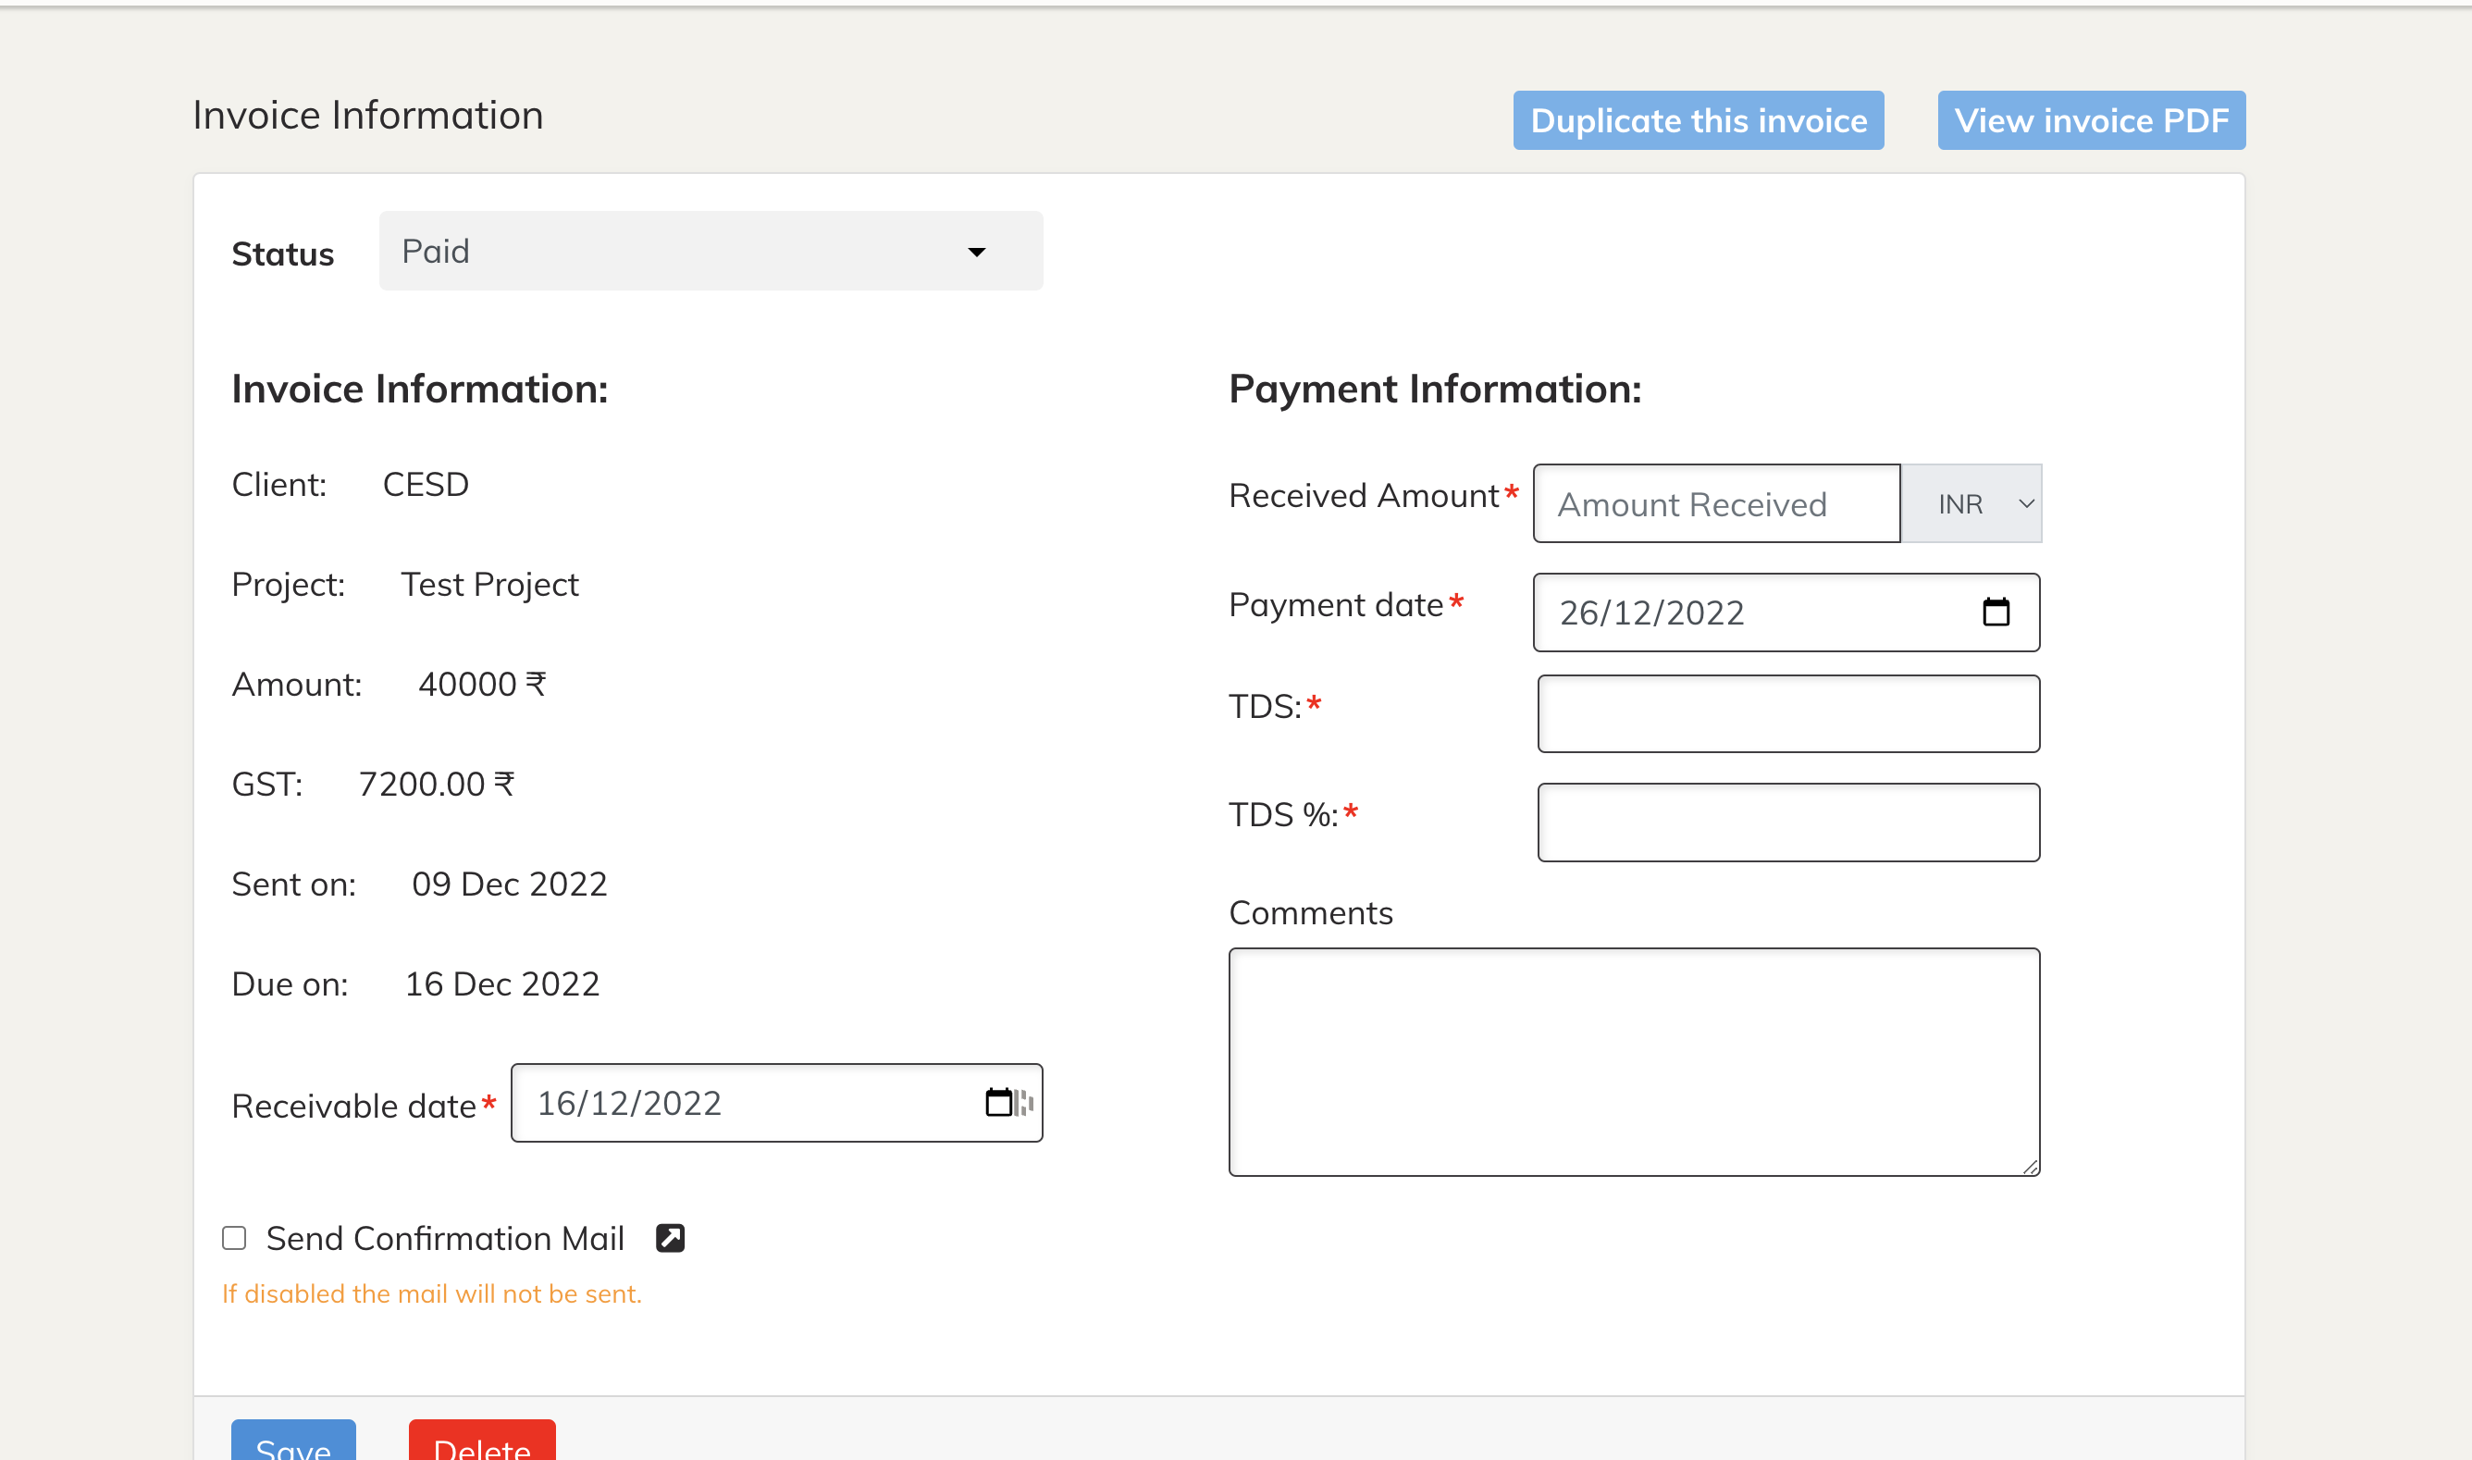
Task: Click the dropdown arrow on the Status field
Action: pos(975,253)
